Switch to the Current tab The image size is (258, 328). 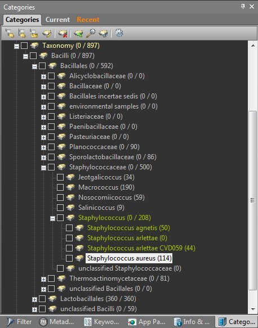tap(57, 20)
